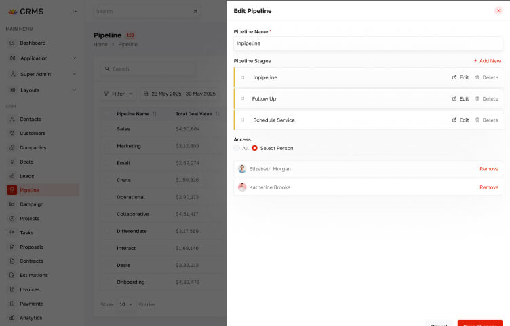Click the Tasks list icon
This screenshot has height=326, width=510.
click(12, 233)
